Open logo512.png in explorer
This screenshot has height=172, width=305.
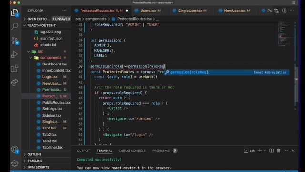(x=51, y=32)
